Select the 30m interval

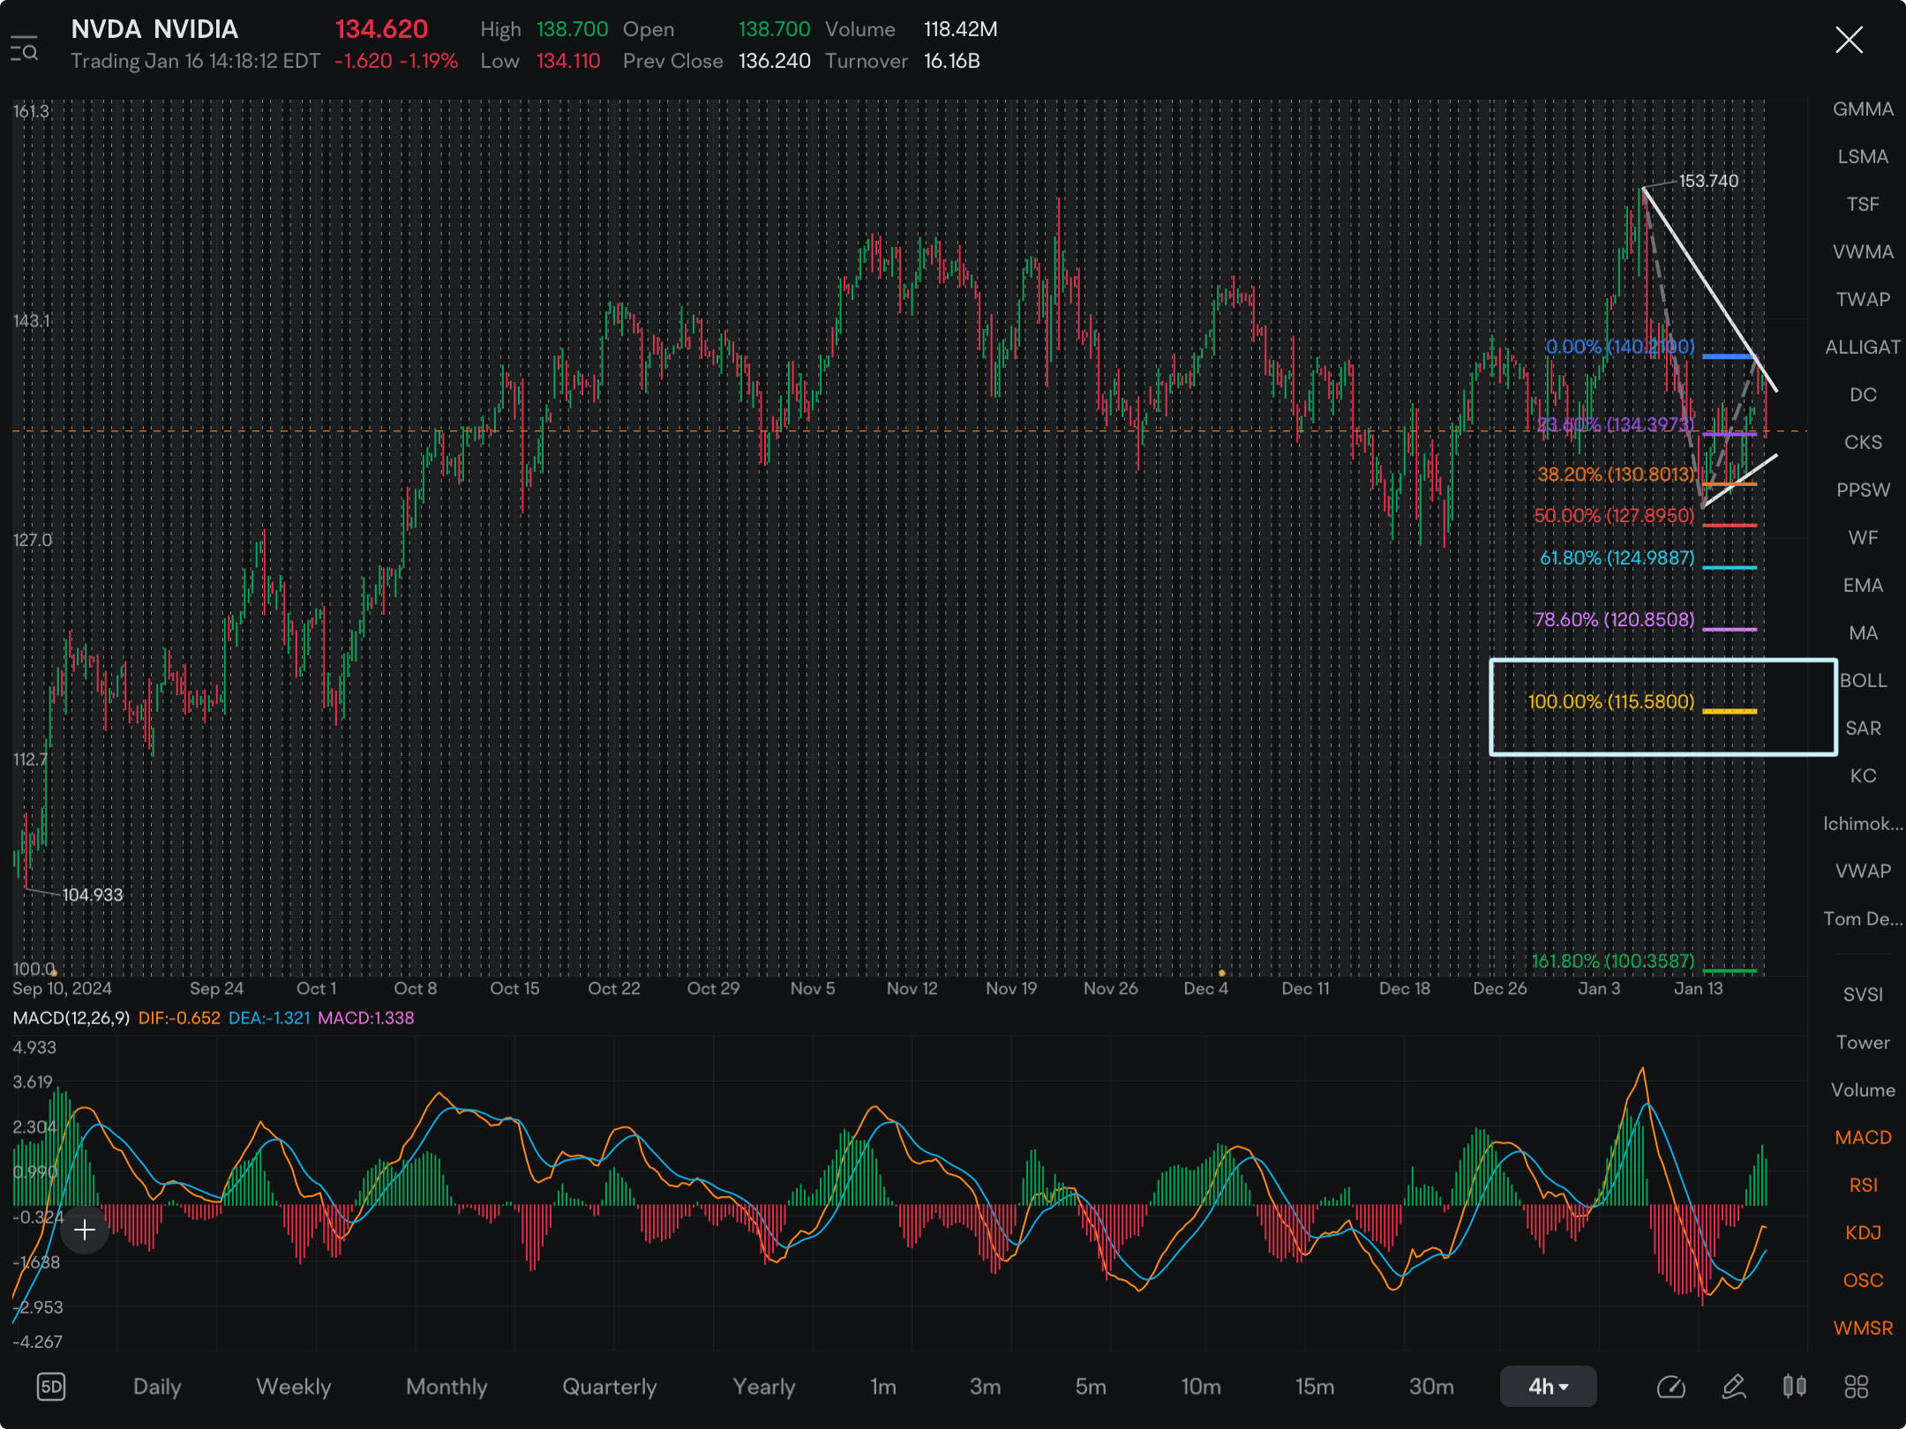[1431, 1387]
